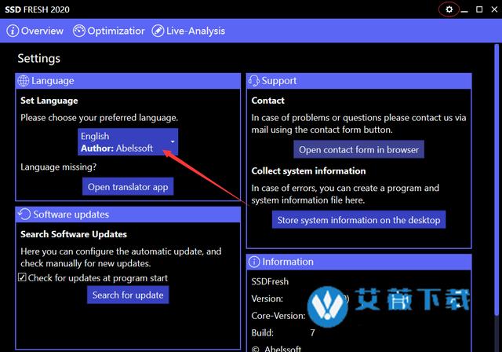
Task: Click the Support panel header
Action: (358, 81)
